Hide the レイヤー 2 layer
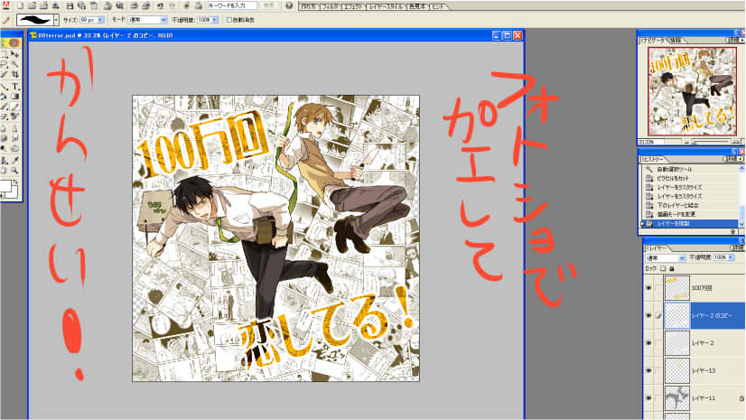Image resolution: width=746 pixels, height=420 pixels. [648, 343]
